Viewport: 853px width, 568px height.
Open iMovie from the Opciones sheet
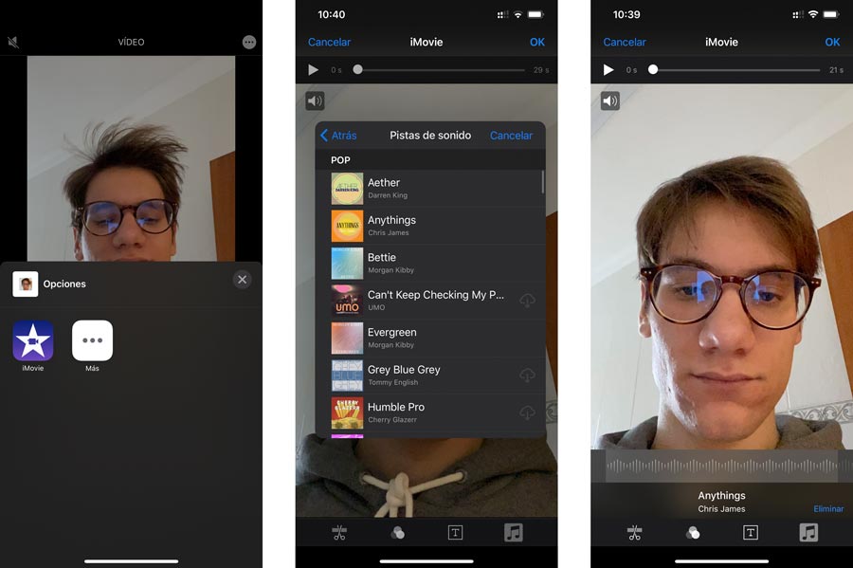(x=33, y=340)
